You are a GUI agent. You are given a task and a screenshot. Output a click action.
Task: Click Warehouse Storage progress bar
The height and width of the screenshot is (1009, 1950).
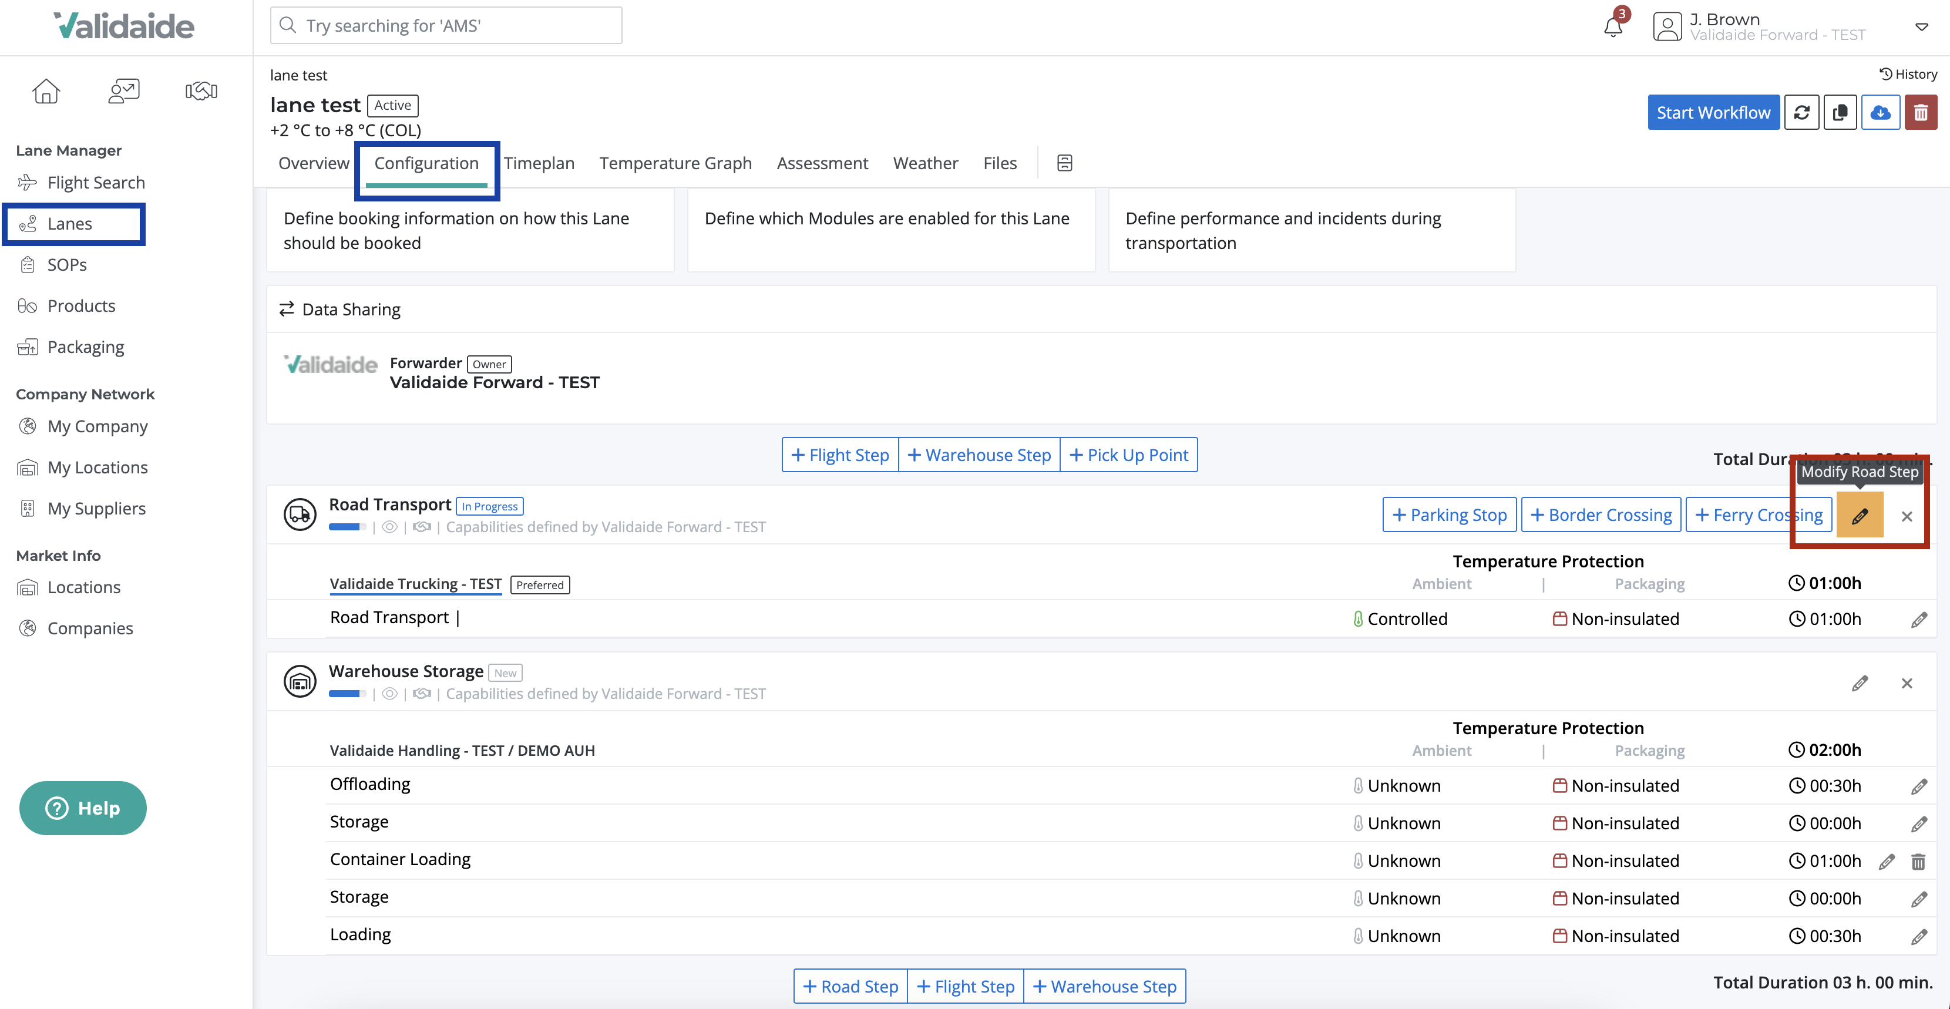348,694
